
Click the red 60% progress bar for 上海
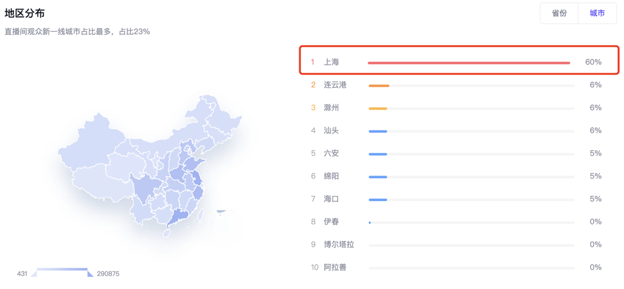pyautogui.click(x=469, y=63)
